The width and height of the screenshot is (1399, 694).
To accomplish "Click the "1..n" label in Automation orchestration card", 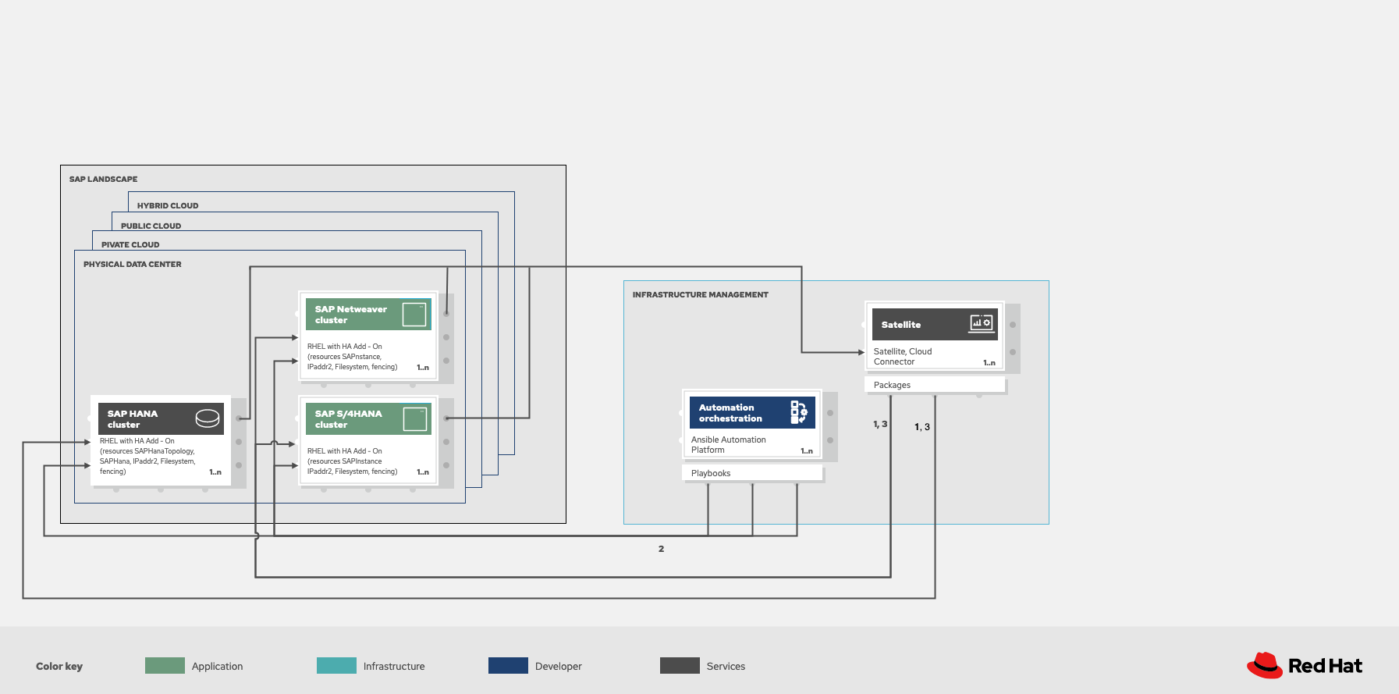I will click(807, 451).
